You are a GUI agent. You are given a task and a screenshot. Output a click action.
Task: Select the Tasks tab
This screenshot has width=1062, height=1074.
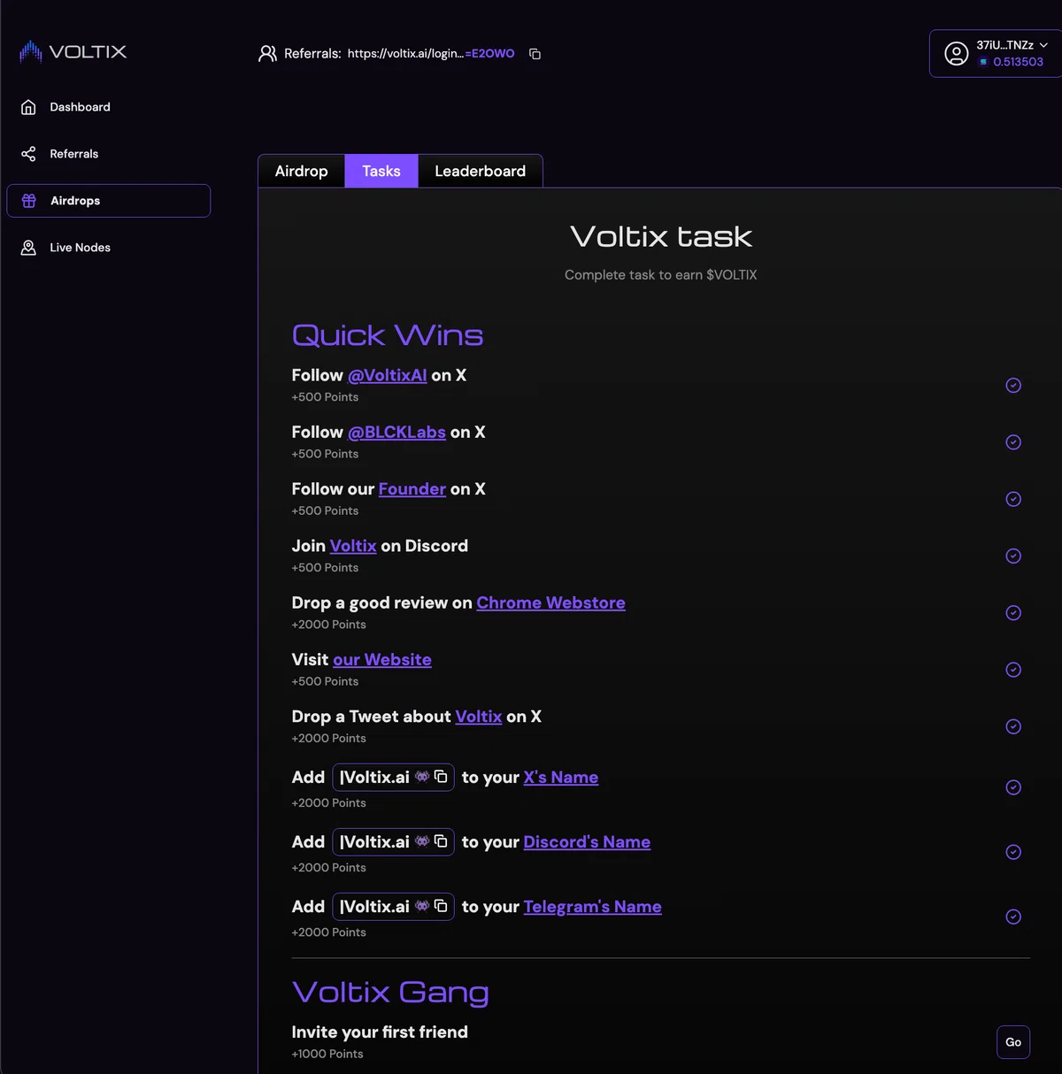pos(381,171)
